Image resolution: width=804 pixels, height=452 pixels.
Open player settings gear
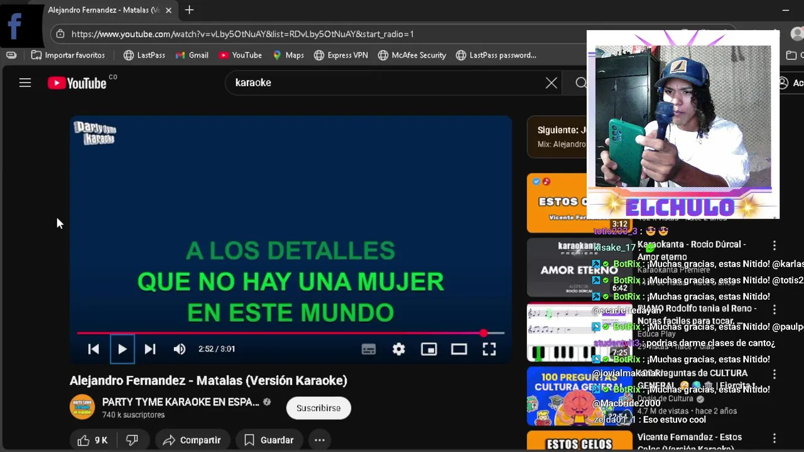[x=399, y=349]
